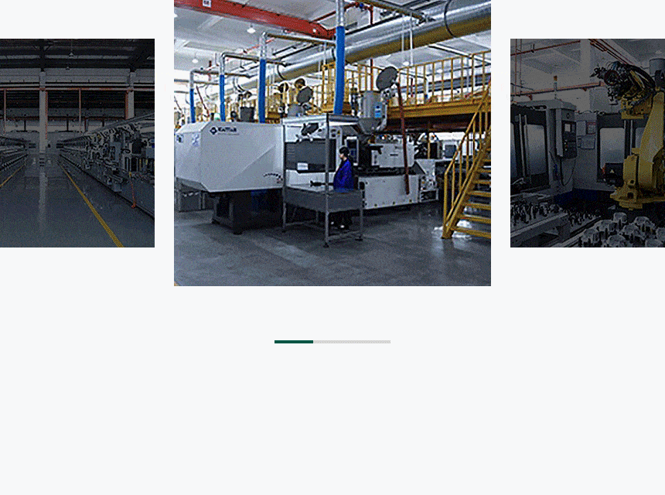Select the right dimmed robot arm slide
This screenshot has height=495, width=665.
[588, 143]
